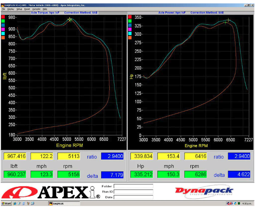Click orange run swatch on power graph
The height and width of the screenshot is (207, 255).
(130, 38)
